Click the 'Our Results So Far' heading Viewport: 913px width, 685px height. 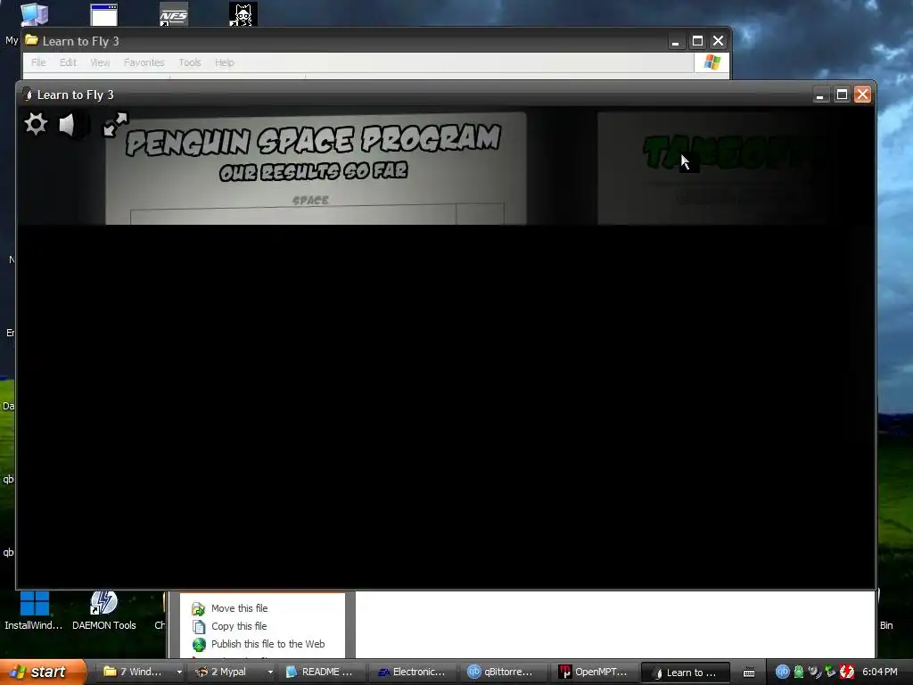pos(313,172)
